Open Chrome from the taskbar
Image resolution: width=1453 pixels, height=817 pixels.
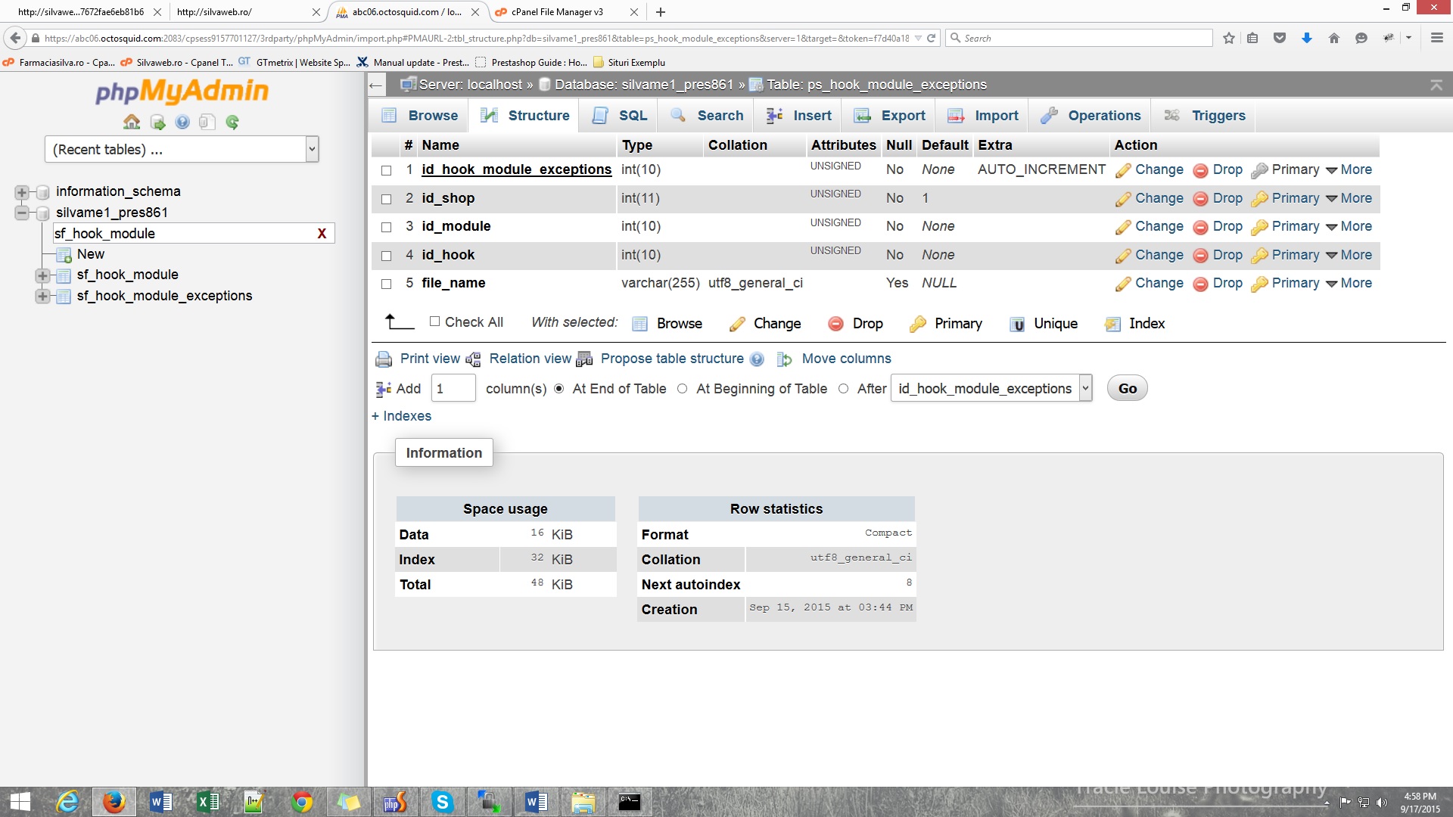(302, 802)
